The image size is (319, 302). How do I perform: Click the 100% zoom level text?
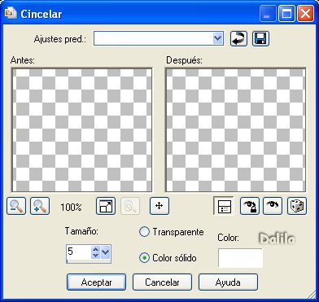71,208
